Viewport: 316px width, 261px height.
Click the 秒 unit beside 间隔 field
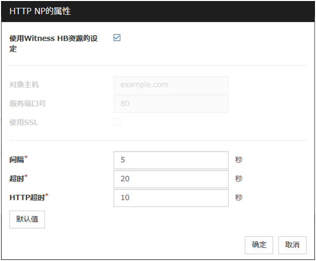pyautogui.click(x=239, y=160)
